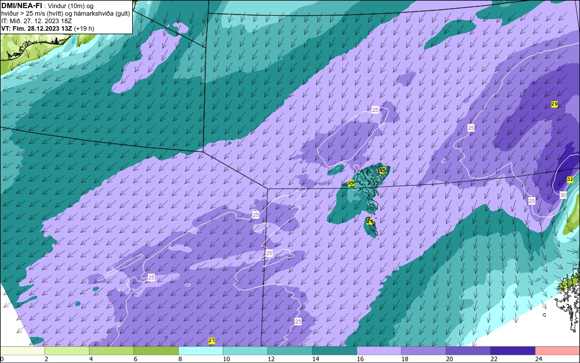Select the yellow 27 gust label
Viewport: 580px width, 363px height.
click(212, 341)
